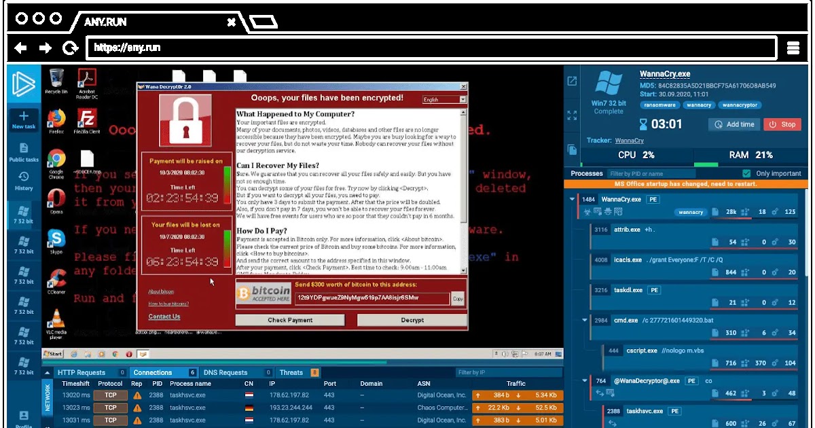Select the taskdl.exe process row
The image size is (815, 428).
point(694,296)
